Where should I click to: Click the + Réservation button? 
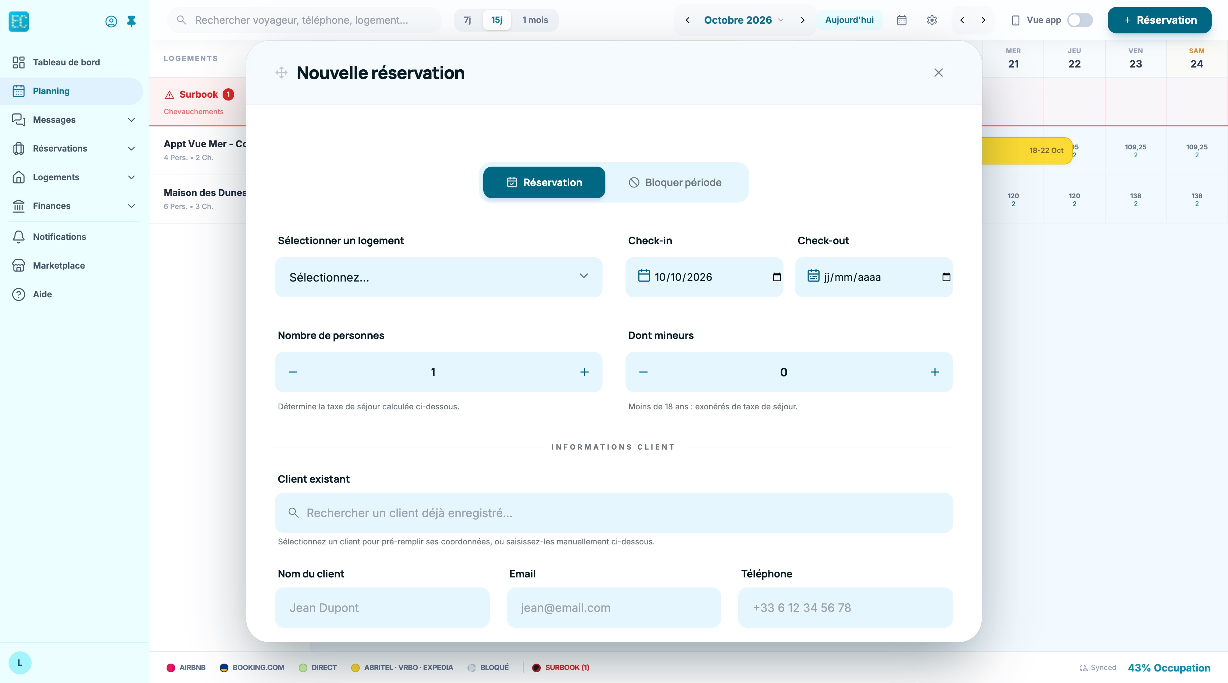point(1159,20)
